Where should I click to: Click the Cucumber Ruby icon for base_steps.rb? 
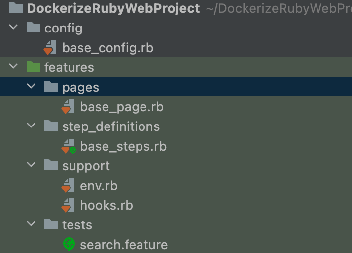click(x=69, y=146)
